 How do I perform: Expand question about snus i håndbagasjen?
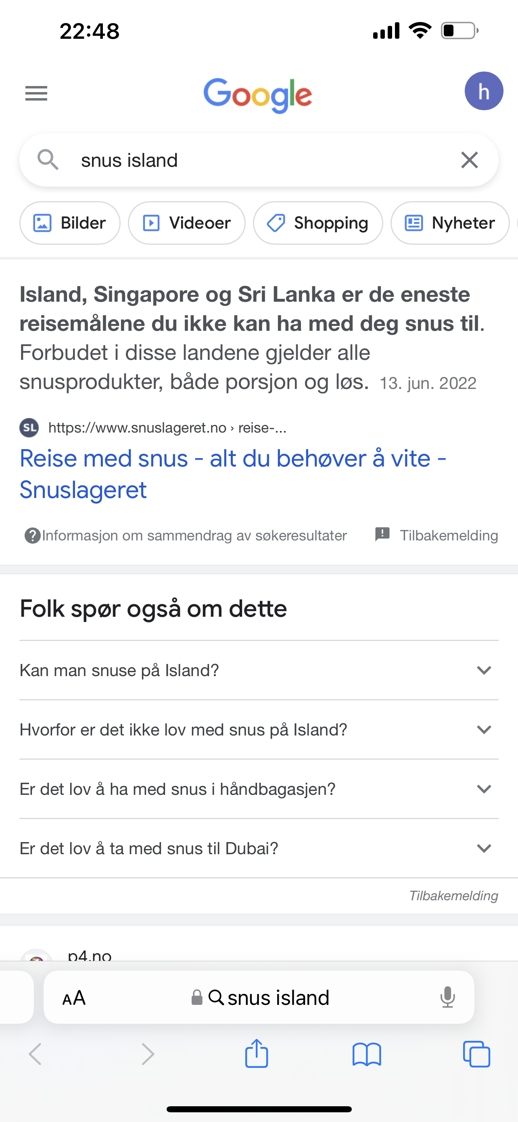click(x=259, y=789)
